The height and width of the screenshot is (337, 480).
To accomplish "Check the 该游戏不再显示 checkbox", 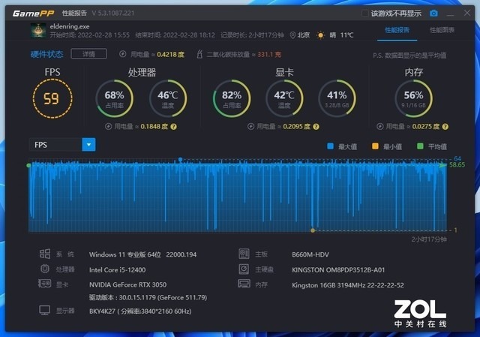I will (x=364, y=14).
